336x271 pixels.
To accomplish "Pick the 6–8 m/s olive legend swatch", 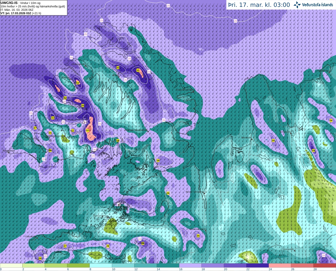I will click(x=78, y=265).
